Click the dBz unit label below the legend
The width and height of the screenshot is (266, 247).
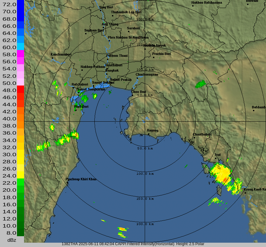pyautogui.click(x=12, y=240)
